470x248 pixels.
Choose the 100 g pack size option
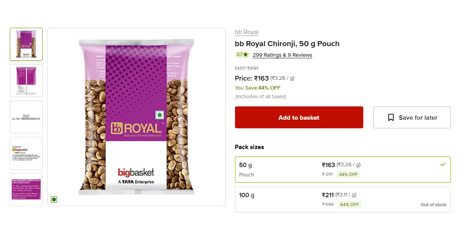pos(343,199)
